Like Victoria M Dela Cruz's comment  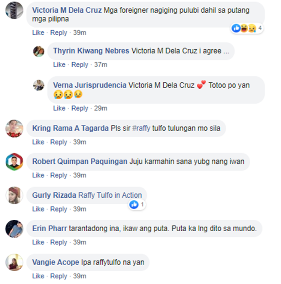pos(38,33)
